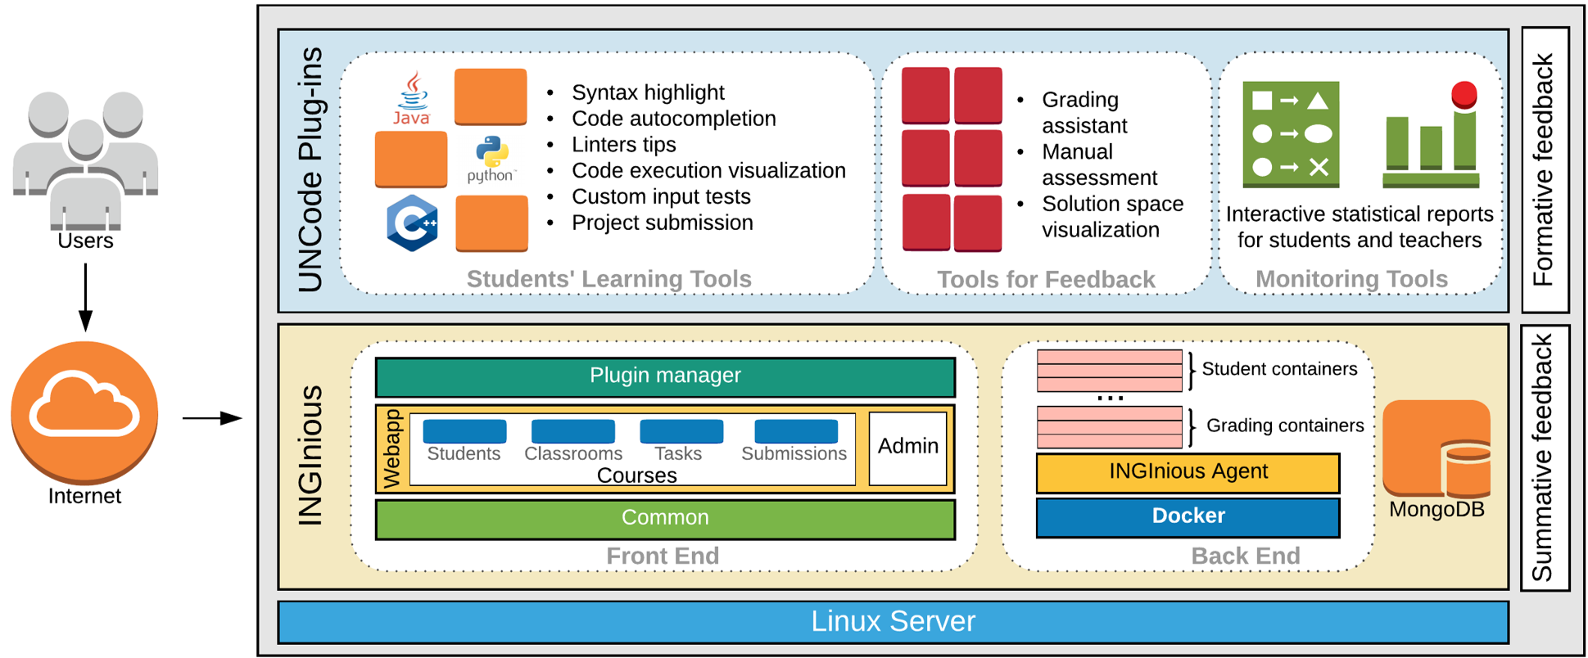Click the Grading containers label
1588x658 pixels.
pyautogui.click(x=1285, y=426)
